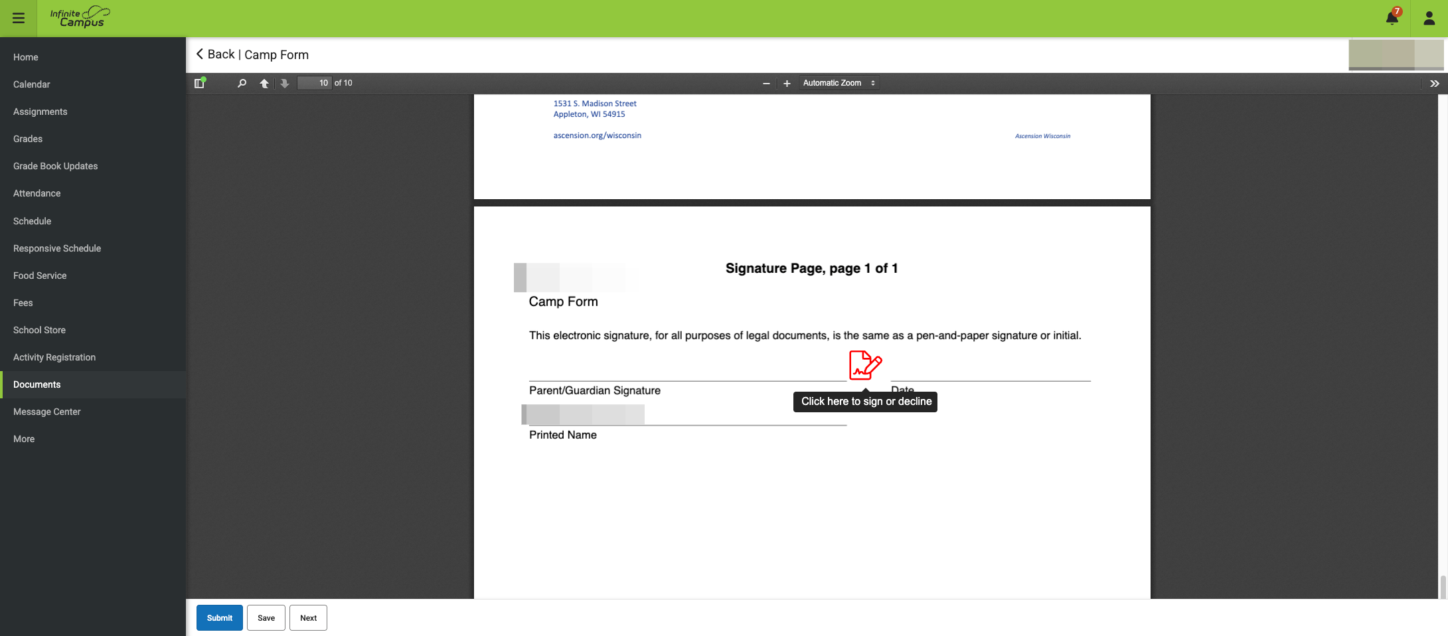Image resolution: width=1448 pixels, height=636 pixels.
Task: Open Grade Book Updates in sidebar
Action: tap(93, 166)
